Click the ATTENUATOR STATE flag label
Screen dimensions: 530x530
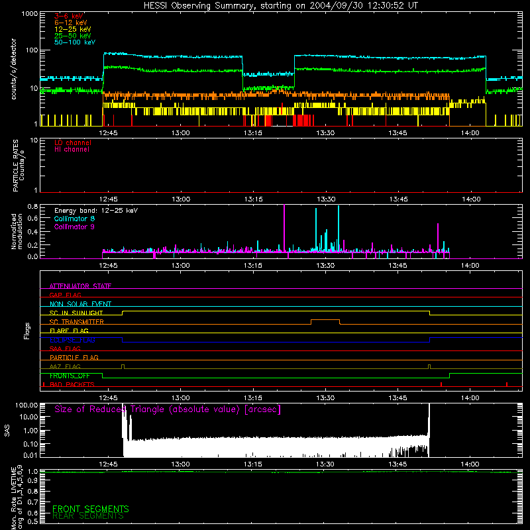coord(80,286)
